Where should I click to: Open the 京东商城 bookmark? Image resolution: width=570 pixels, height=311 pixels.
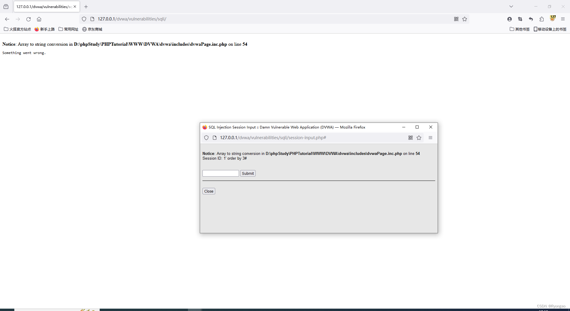92,29
